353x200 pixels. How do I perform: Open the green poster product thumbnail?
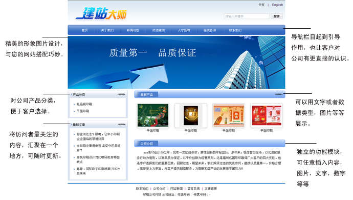tap(153, 115)
